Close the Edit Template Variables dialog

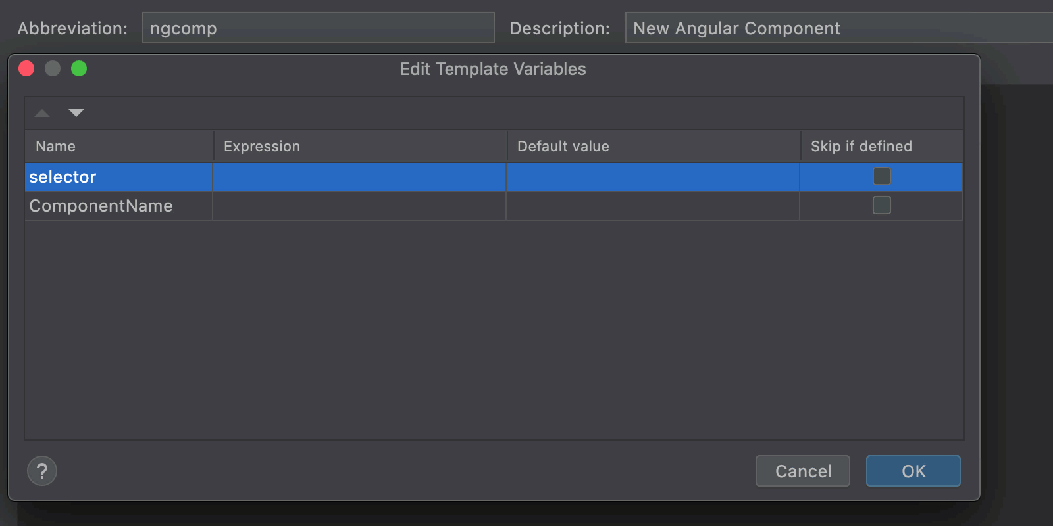click(x=26, y=68)
